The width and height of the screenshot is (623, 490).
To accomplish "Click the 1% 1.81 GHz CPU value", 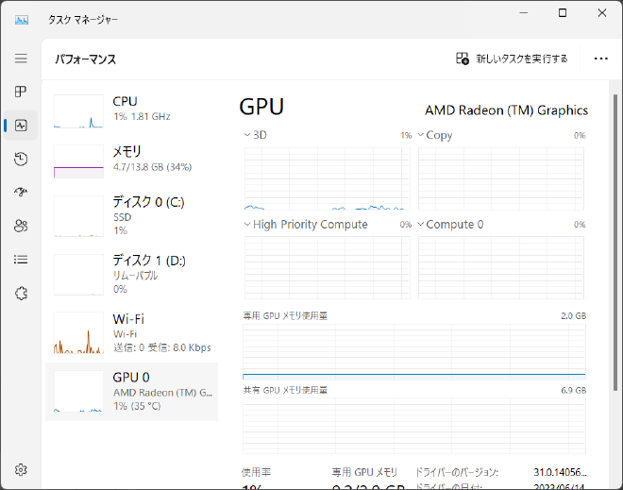I will (x=142, y=116).
